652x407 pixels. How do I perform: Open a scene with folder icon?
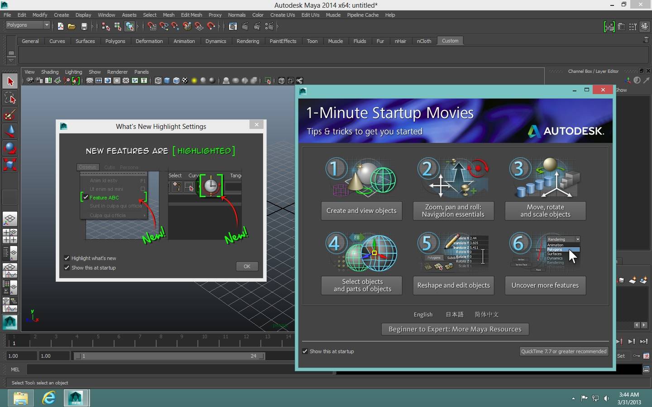click(x=72, y=27)
